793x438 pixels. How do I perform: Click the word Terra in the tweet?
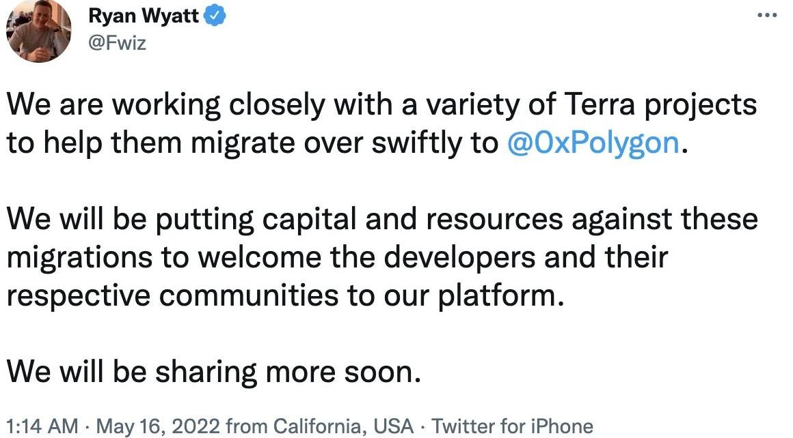tap(599, 105)
